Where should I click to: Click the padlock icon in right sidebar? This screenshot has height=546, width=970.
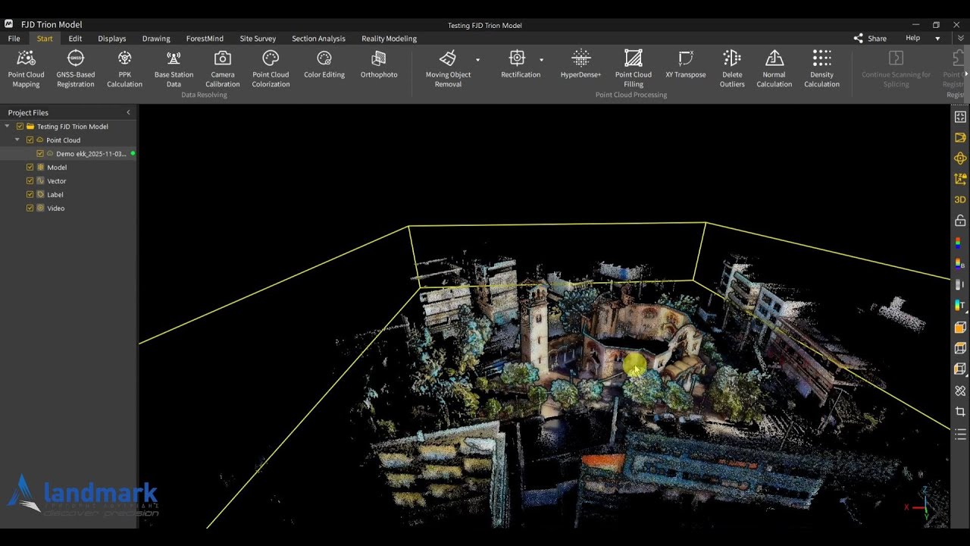coord(960,221)
